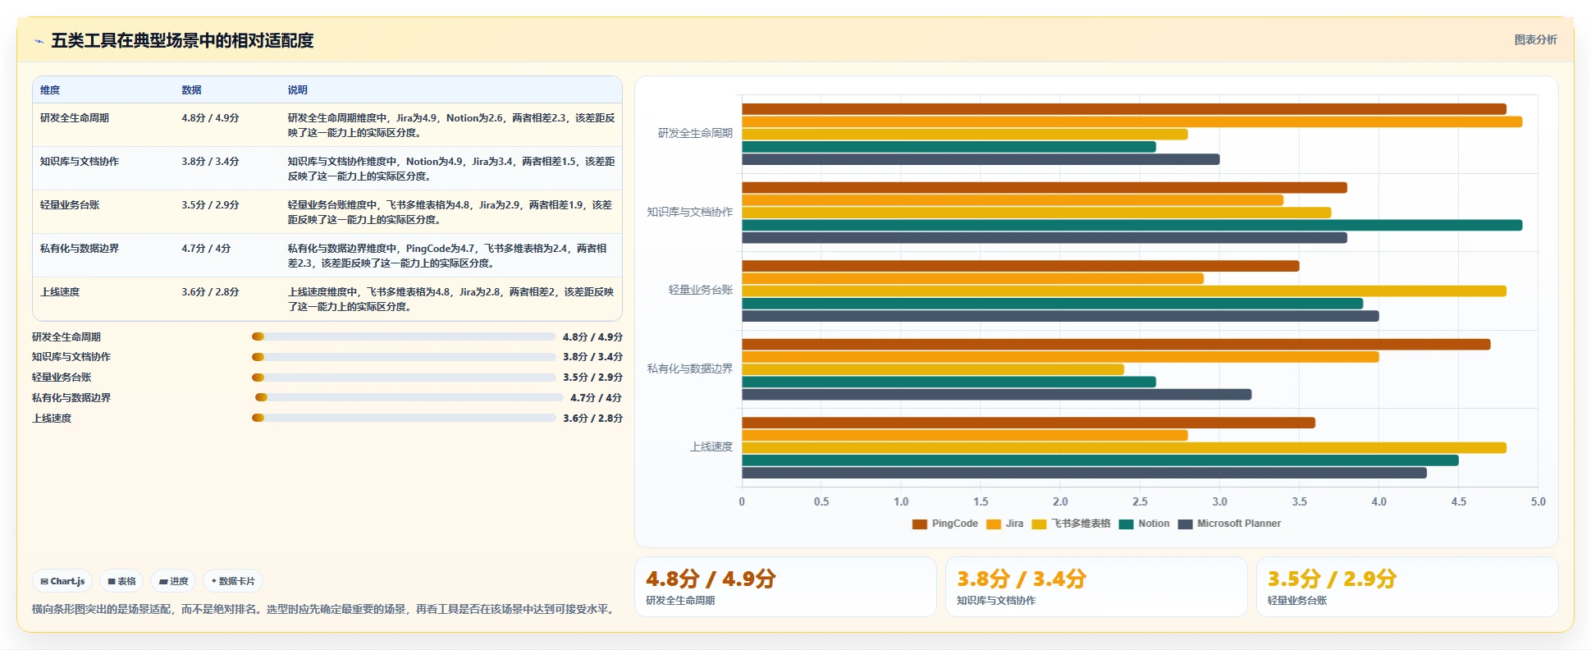This screenshot has width=1591, height=650.
Task: Click the 3.5分 / 2.9分 value beside the progress bar
Action: click(x=592, y=378)
